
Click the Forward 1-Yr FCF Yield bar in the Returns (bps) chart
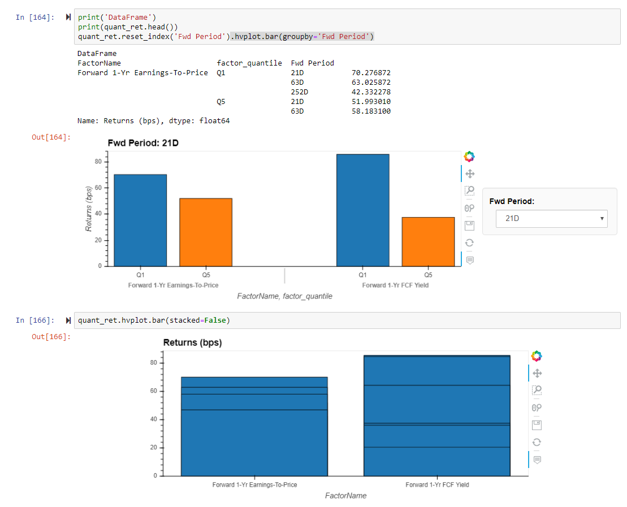pyautogui.click(x=437, y=416)
